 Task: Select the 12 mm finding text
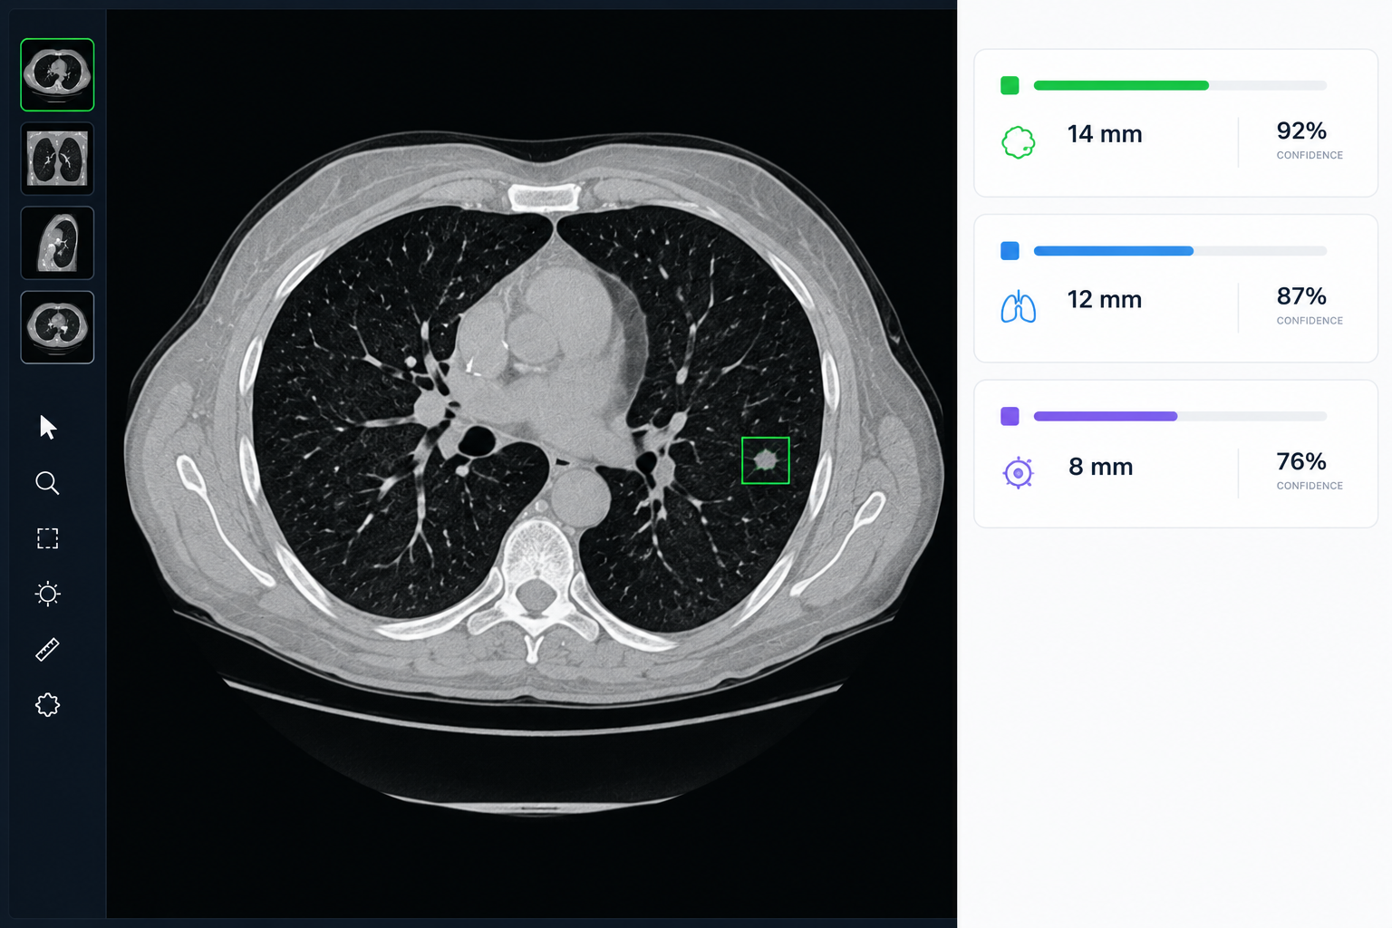(x=1105, y=300)
